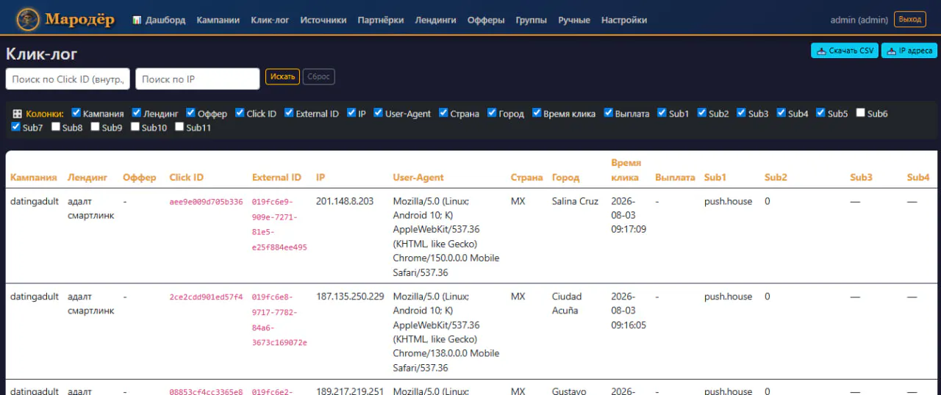The height and width of the screenshot is (395, 941).
Task: Open the Кампании section
Action: (x=218, y=20)
